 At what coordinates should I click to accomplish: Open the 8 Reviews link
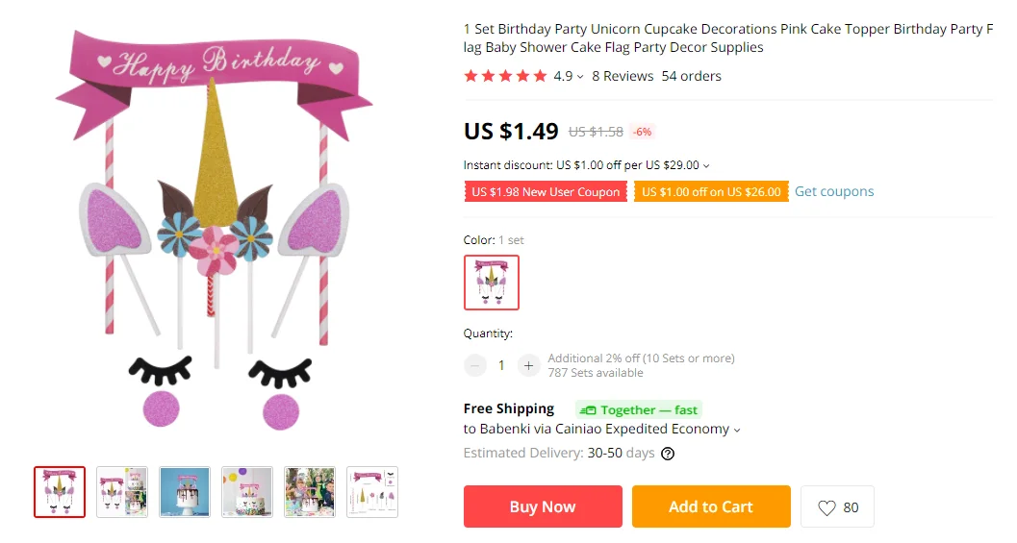[x=623, y=76]
